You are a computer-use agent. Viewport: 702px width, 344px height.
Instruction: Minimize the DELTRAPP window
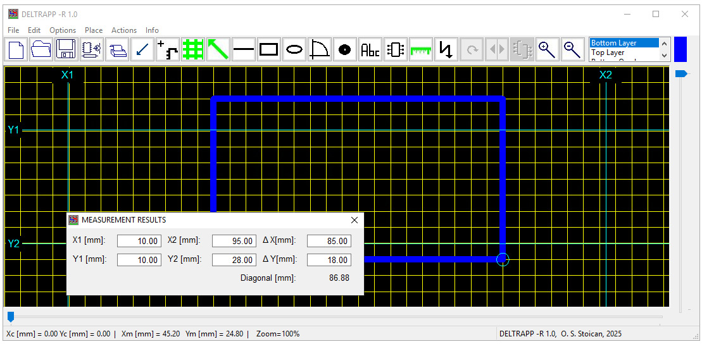627,15
